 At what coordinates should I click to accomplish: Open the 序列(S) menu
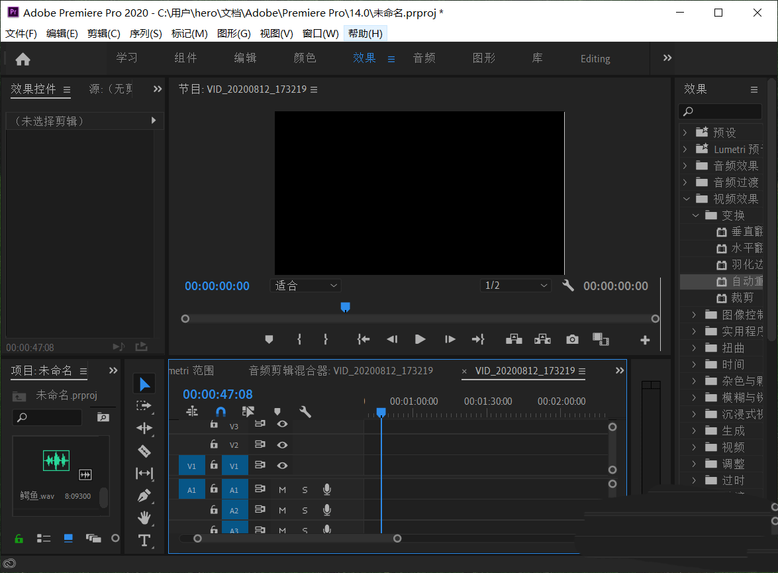tap(146, 34)
